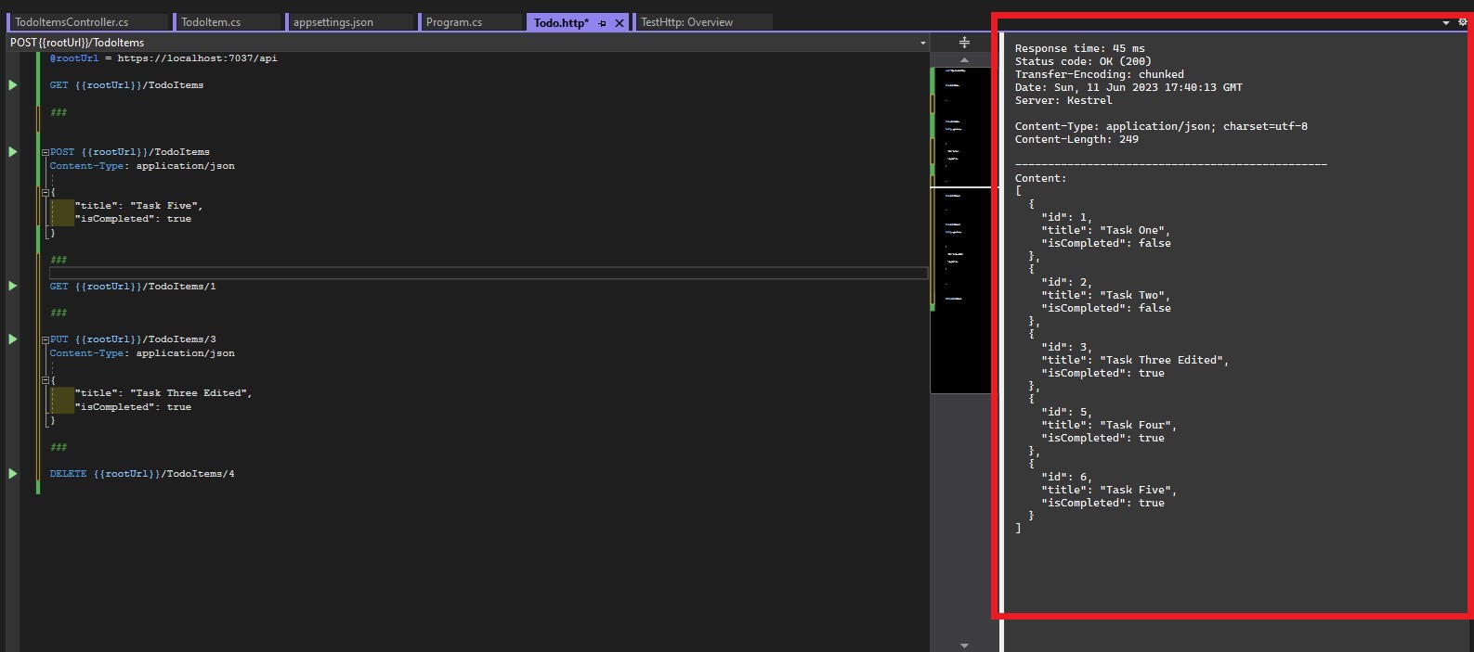Toggle pin on the Todo.http tab
1474x652 pixels.
coord(602,23)
